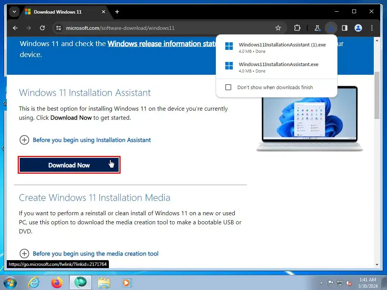
Task: Open the Windows Start button
Action: tap(10, 282)
